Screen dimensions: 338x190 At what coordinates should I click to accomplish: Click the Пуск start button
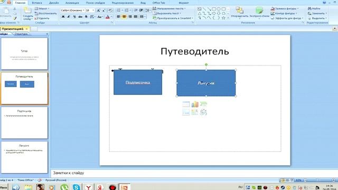point(4,187)
